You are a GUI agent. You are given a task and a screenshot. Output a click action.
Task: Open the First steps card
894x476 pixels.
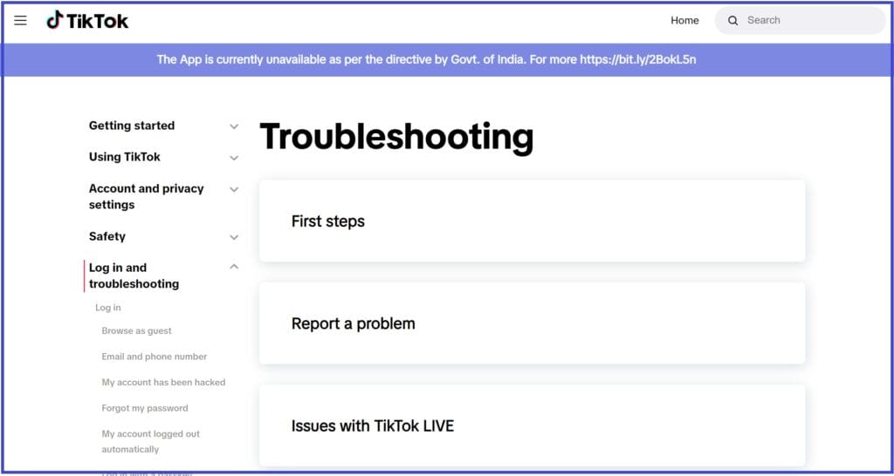click(x=532, y=221)
